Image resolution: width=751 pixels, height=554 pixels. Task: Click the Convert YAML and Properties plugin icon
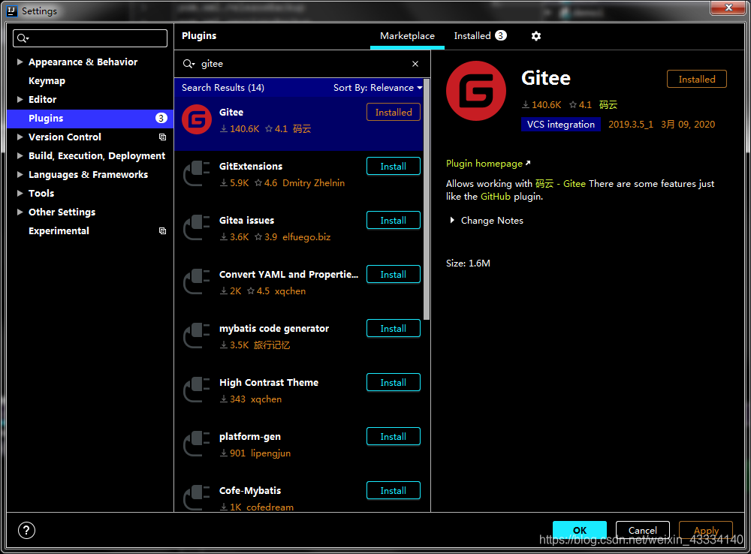coord(196,282)
